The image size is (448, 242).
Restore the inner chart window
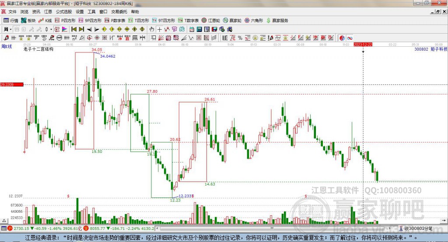438,12
